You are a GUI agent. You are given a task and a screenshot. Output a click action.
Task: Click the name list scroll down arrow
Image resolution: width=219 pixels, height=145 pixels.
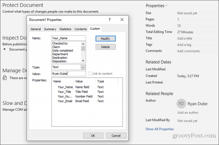83,61
